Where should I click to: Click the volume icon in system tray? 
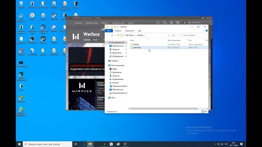222,144
